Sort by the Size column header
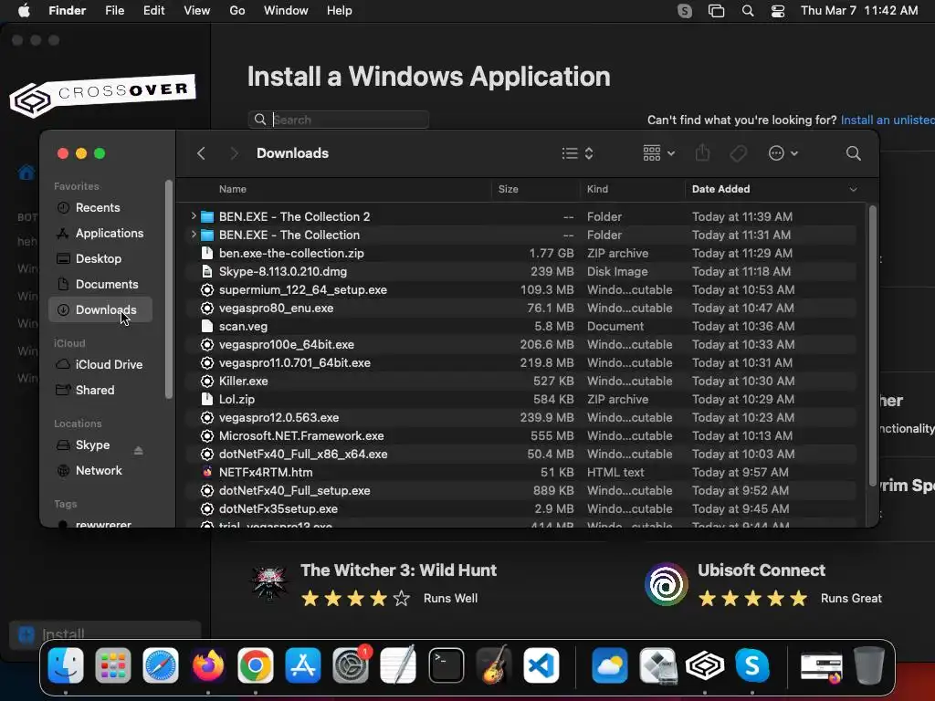 tap(508, 189)
